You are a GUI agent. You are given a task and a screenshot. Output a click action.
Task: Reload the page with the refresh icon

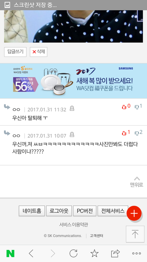coord(73,253)
